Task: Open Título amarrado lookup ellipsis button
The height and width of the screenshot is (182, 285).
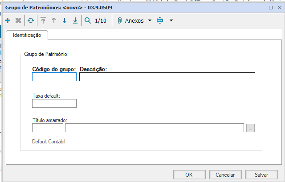Action: (250, 128)
